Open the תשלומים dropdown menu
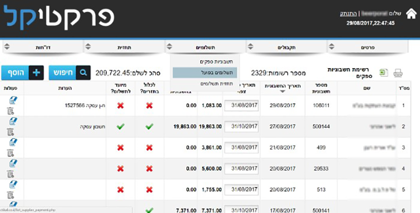This screenshot has height=213, width=420. coord(206,47)
